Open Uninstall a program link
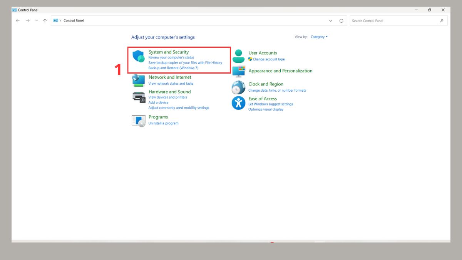Screen dimensions: 462x260 pyautogui.click(x=163, y=123)
